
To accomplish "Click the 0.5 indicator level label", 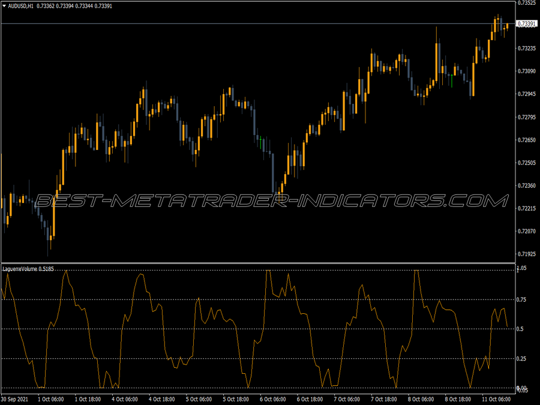I will [x=520, y=329].
